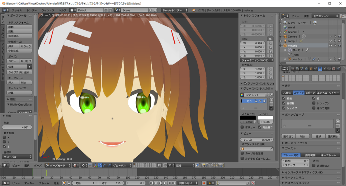Click the record auto-keyframe button in timeline
346x186 pixels.
pyautogui.click(x=204, y=183)
